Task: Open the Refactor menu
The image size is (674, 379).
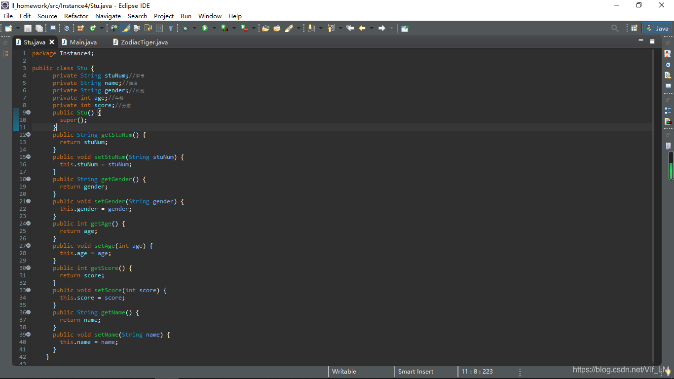Action: 76,16
